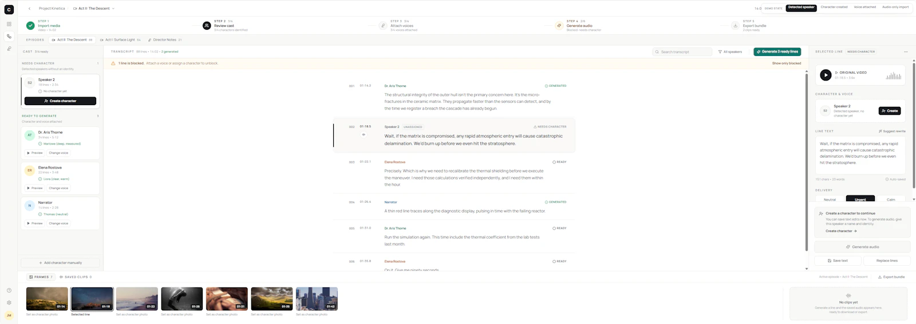The image size is (916, 324).
Task: Click the Step 3 Attach voices icon
Action: 383,26
